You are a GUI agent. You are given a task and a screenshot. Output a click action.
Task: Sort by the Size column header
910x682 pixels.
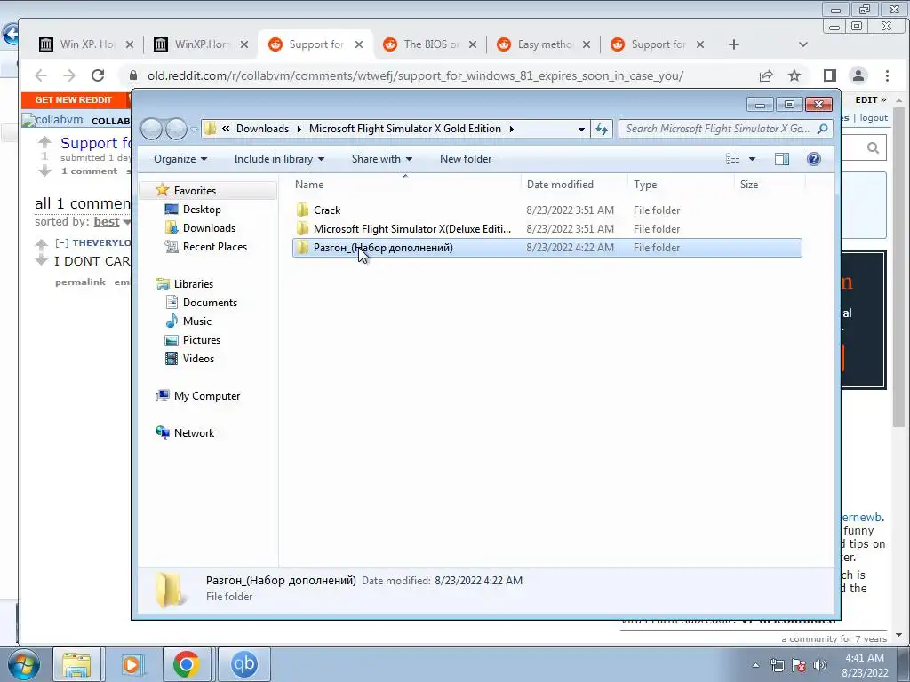coord(749,185)
